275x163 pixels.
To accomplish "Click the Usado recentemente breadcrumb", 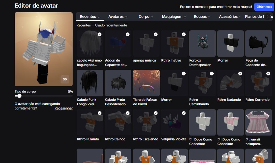I will click(111, 25).
